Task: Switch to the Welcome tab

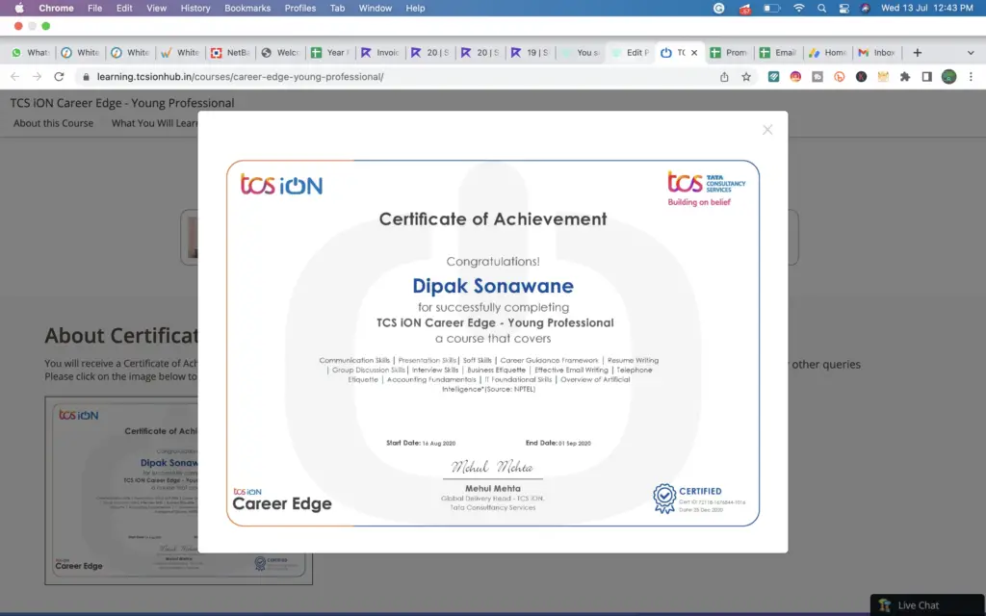Action: click(280, 53)
